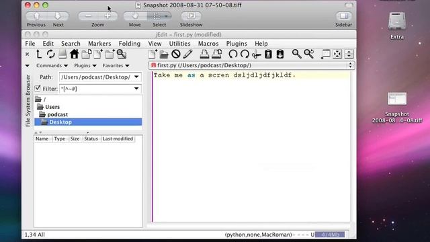Screen dimensions: 430x242
Task: Open the Folding menu
Action: 130,44
